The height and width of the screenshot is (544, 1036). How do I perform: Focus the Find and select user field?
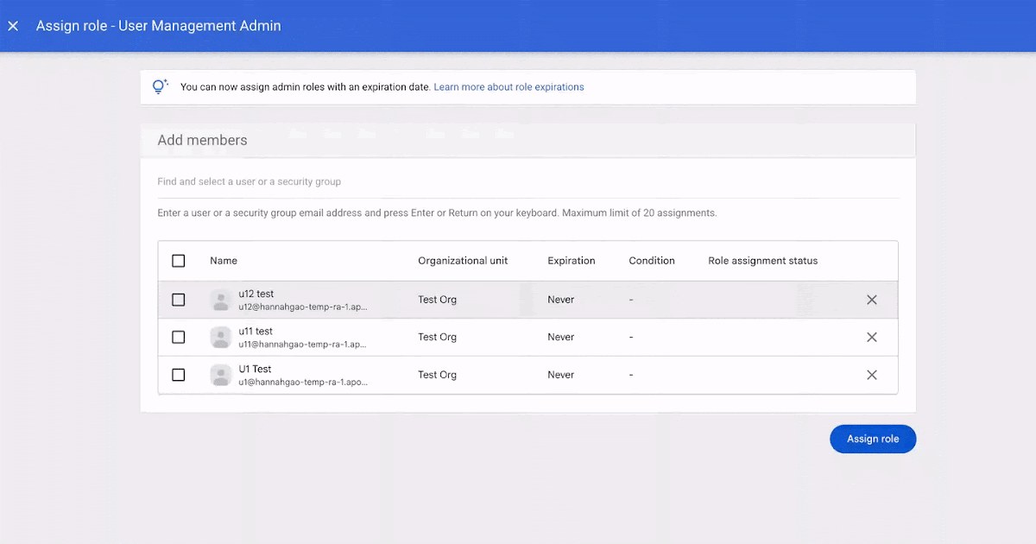point(528,182)
